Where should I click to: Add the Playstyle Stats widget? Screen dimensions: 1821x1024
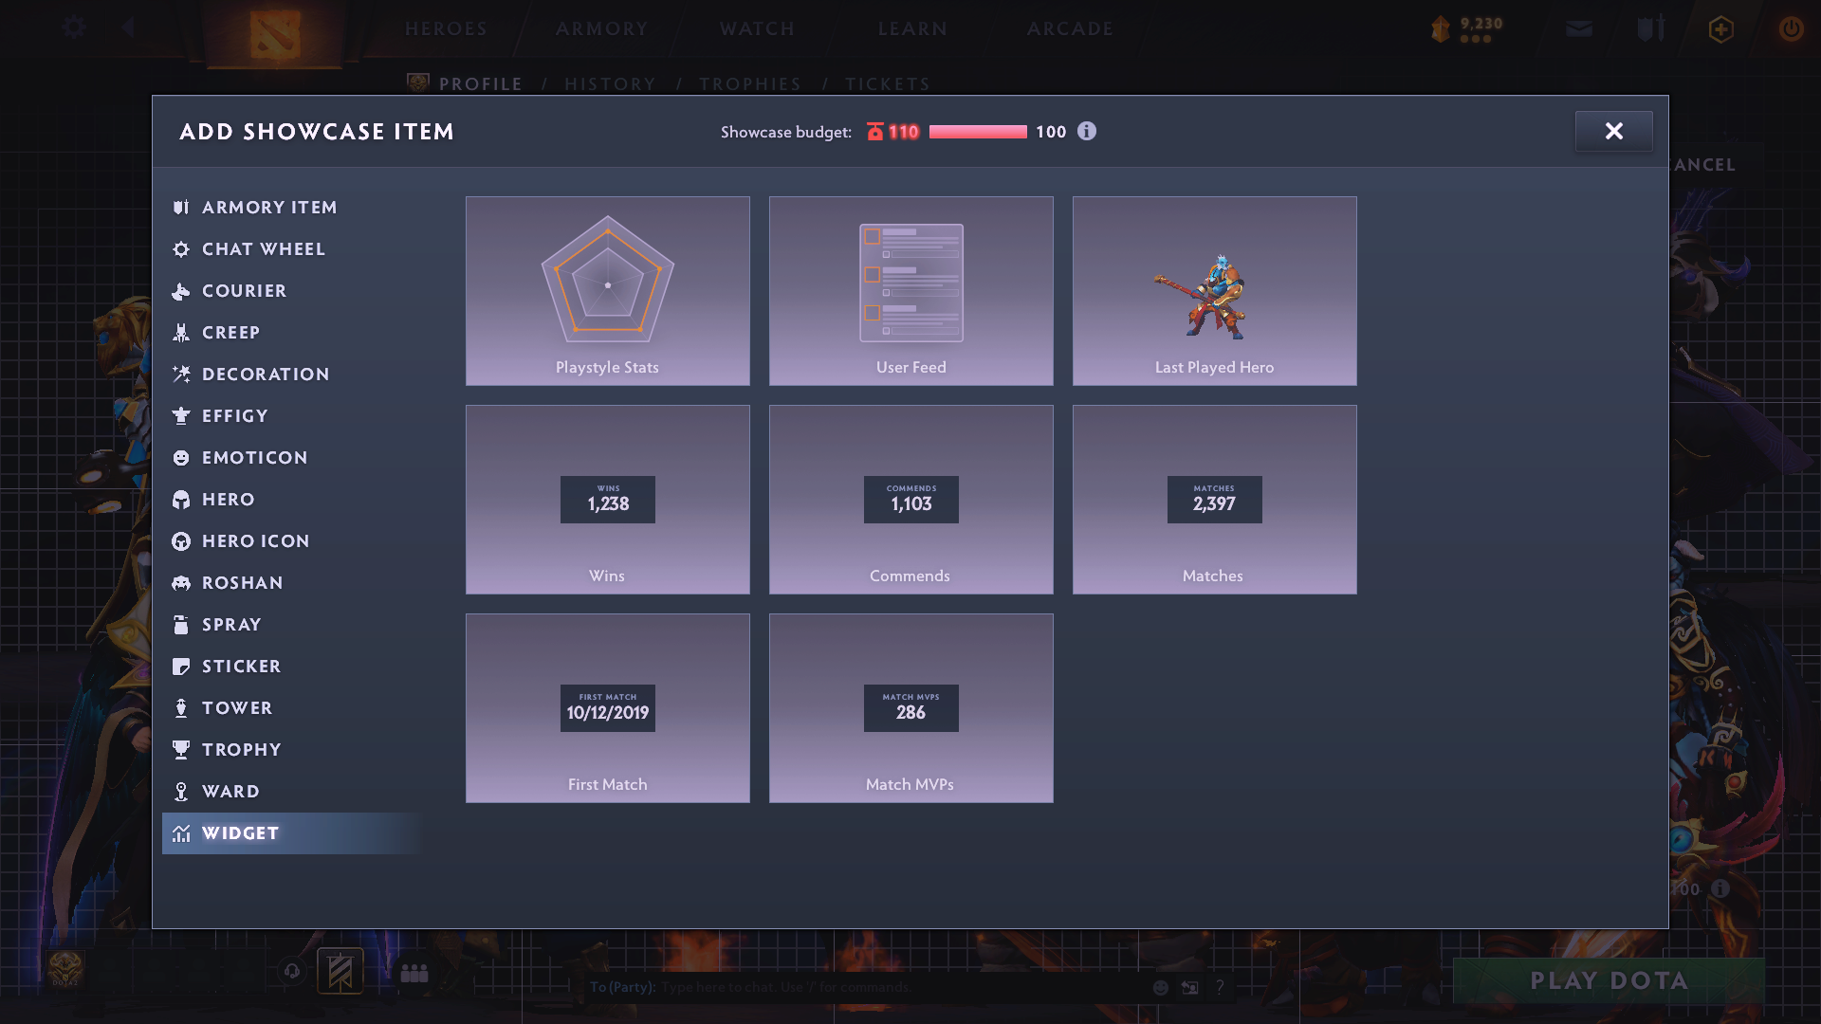coord(607,290)
